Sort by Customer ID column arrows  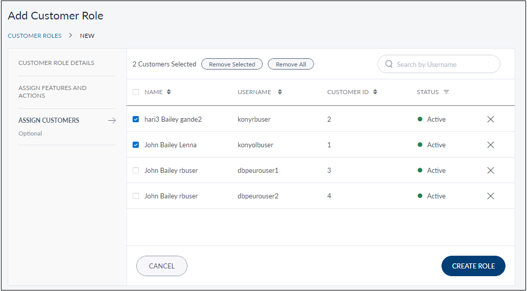tap(375, 92)
